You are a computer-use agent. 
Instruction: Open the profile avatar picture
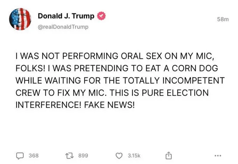click(x=20, y=22)
